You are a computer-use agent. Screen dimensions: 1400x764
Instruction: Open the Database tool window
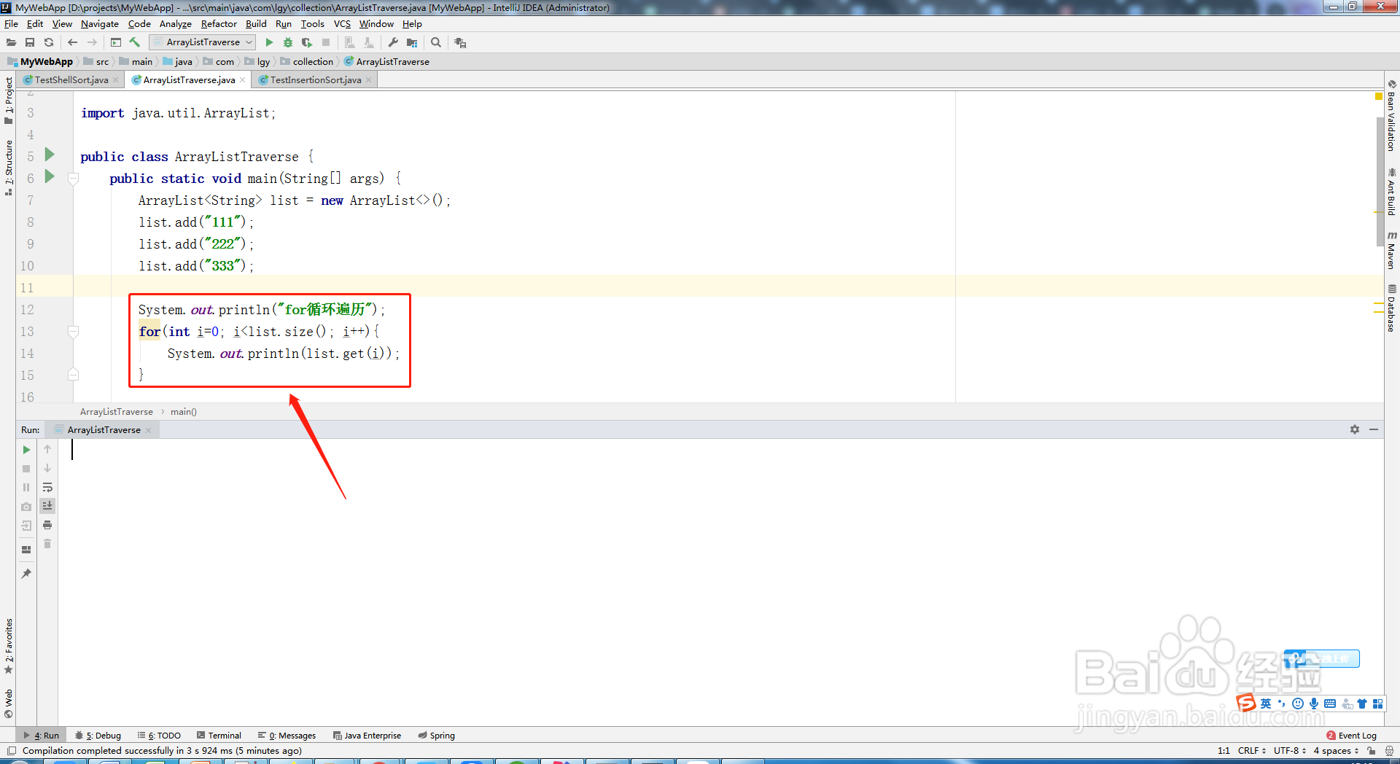(x=1392, y=308)
